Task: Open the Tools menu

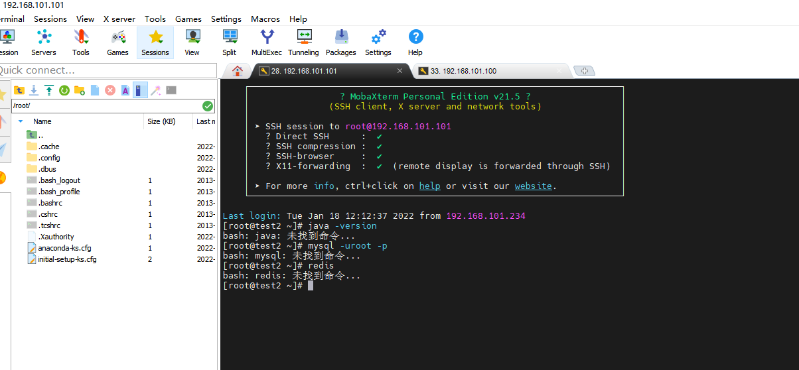Action: click(x=155, y=19)
